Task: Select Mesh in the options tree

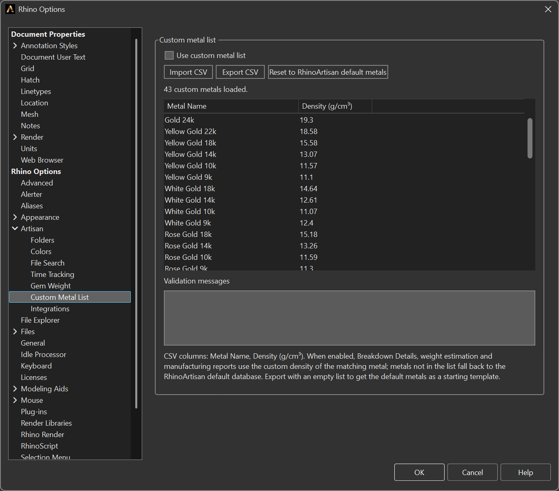Action: [29, 114]
